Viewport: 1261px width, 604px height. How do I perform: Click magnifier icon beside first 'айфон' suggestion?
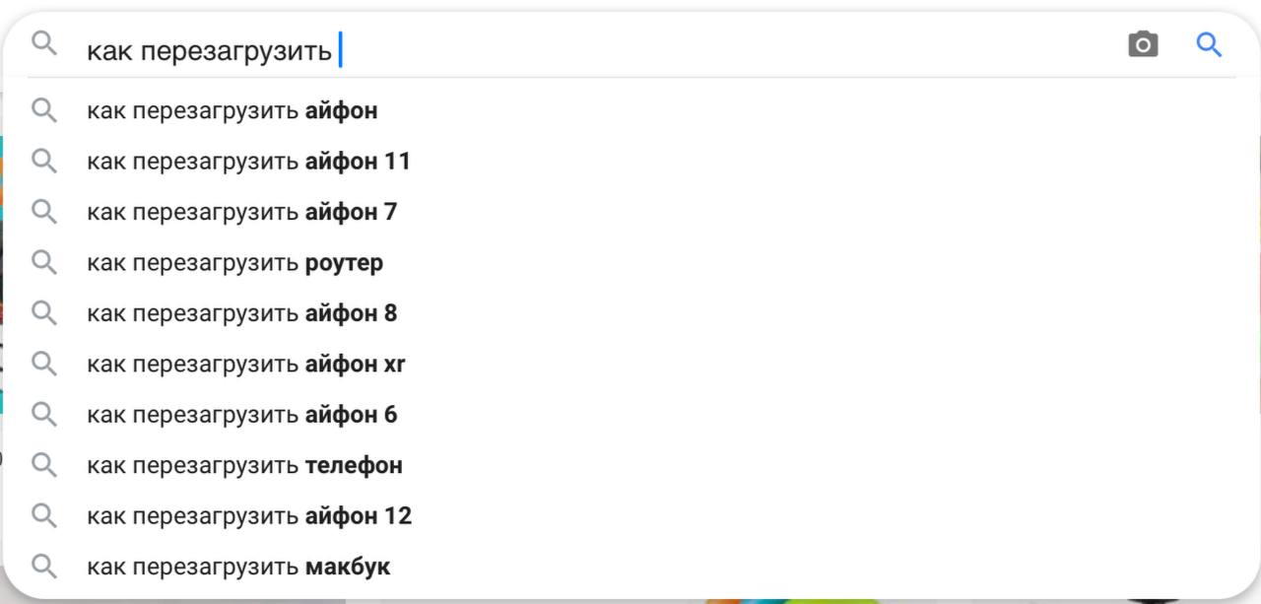44,109
